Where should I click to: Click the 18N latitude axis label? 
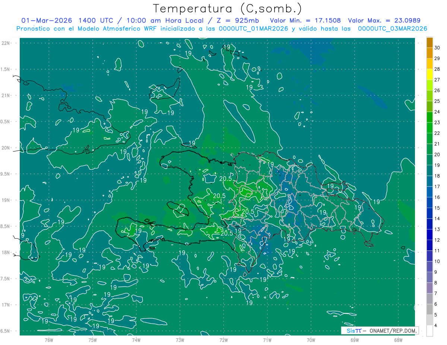(x=5, y=252)
